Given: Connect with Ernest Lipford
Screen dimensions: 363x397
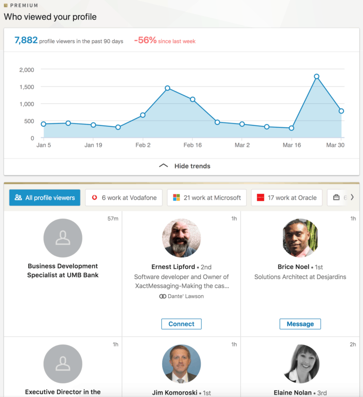Looking at the screenshot, I should tap(181, 324).
